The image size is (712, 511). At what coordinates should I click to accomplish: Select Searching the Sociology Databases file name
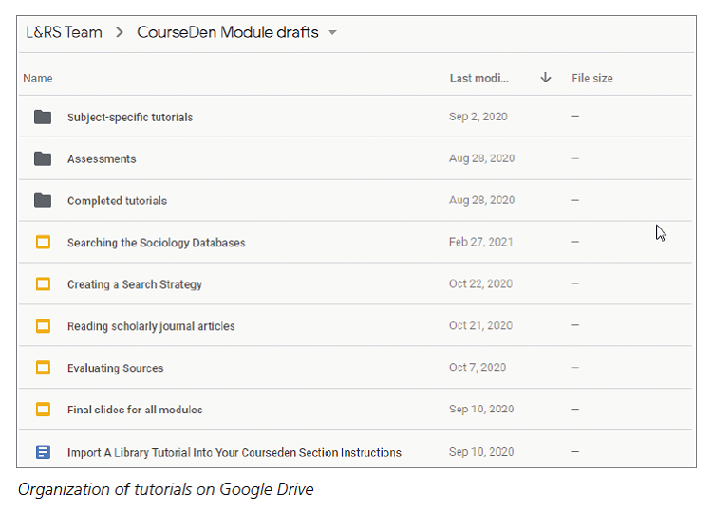[157, 243]
